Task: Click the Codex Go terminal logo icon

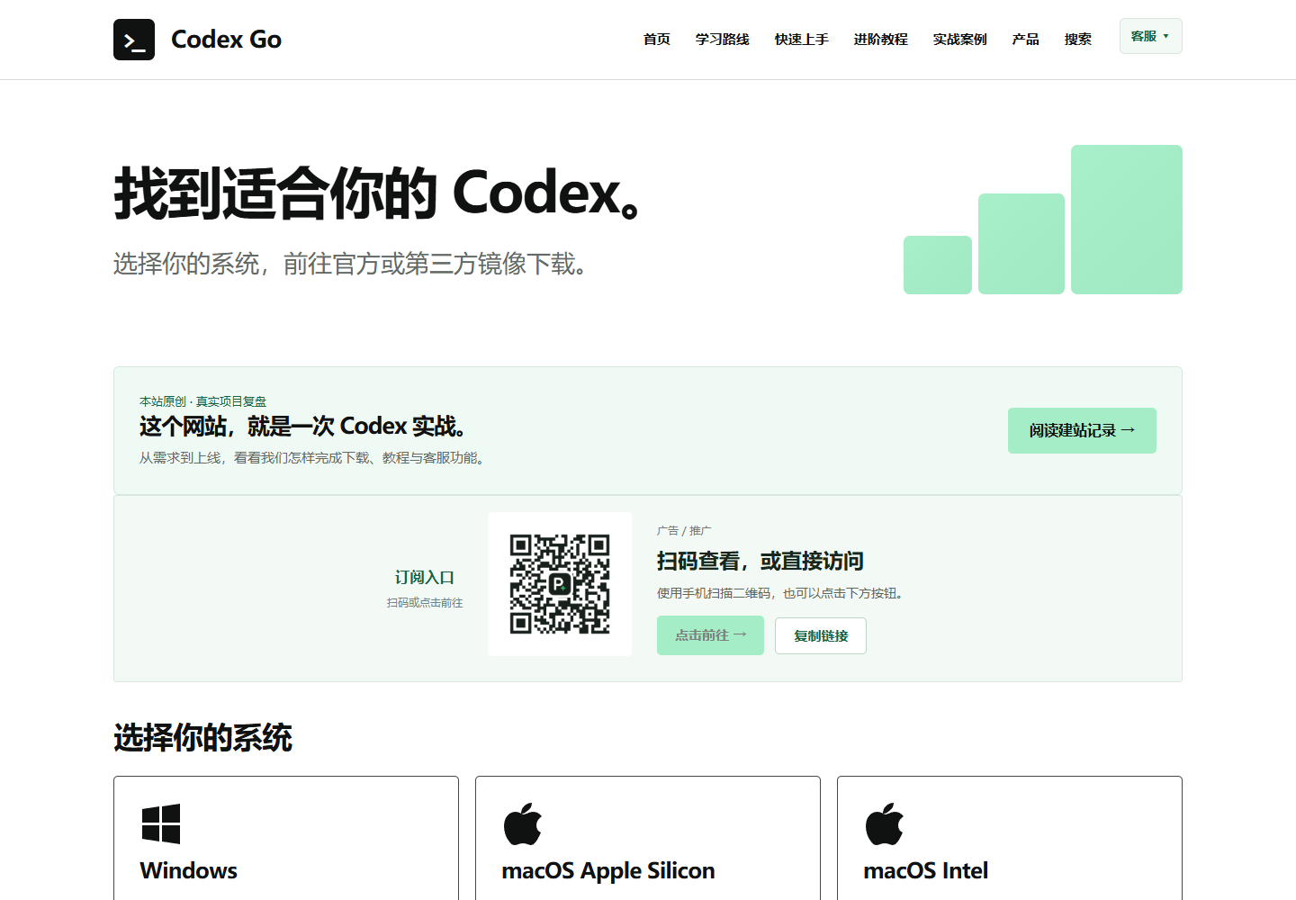Action: pos(134,40)
